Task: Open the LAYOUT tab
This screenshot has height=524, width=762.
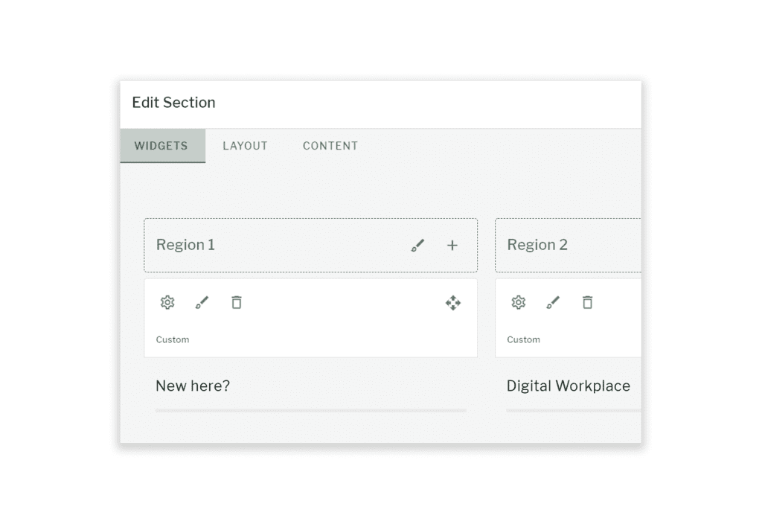Action: click(245, 146)
